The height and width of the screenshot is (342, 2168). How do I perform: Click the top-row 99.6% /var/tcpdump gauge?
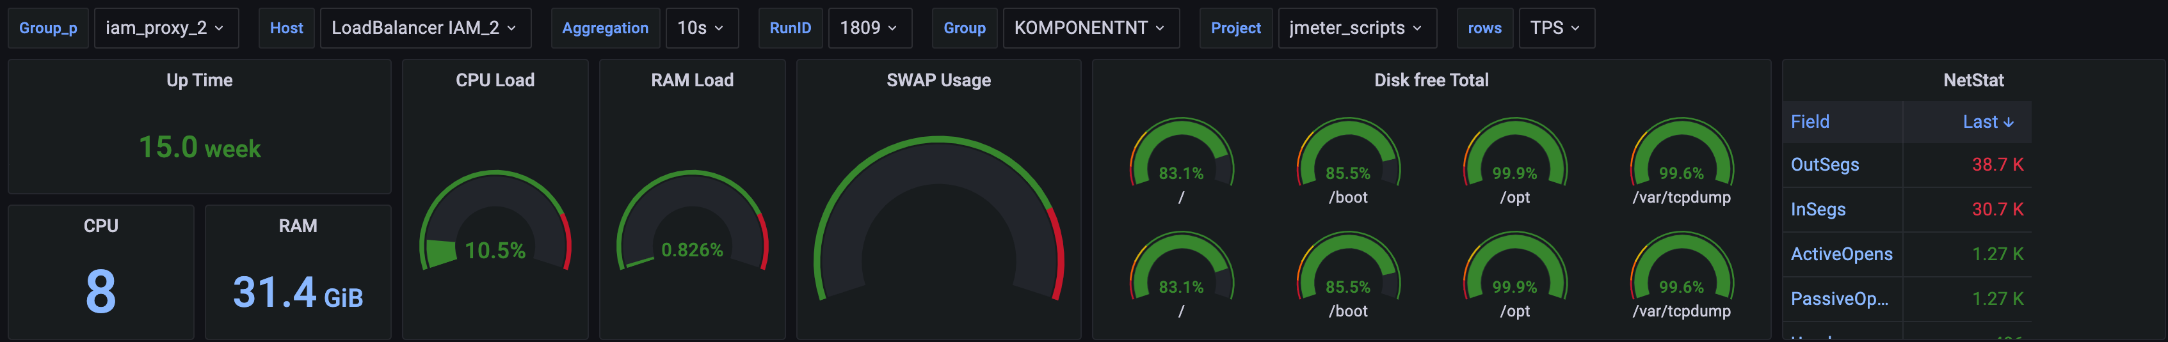coord(1682,152)
